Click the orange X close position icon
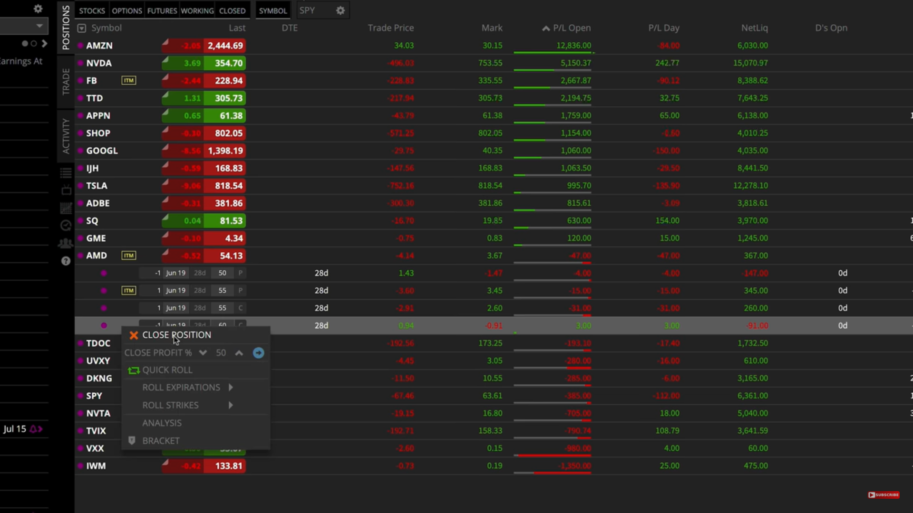 (x=134, y=335)
